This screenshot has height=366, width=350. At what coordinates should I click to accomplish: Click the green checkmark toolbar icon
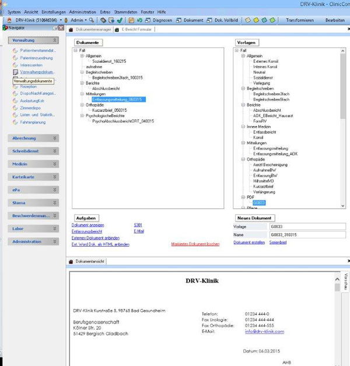120,20
